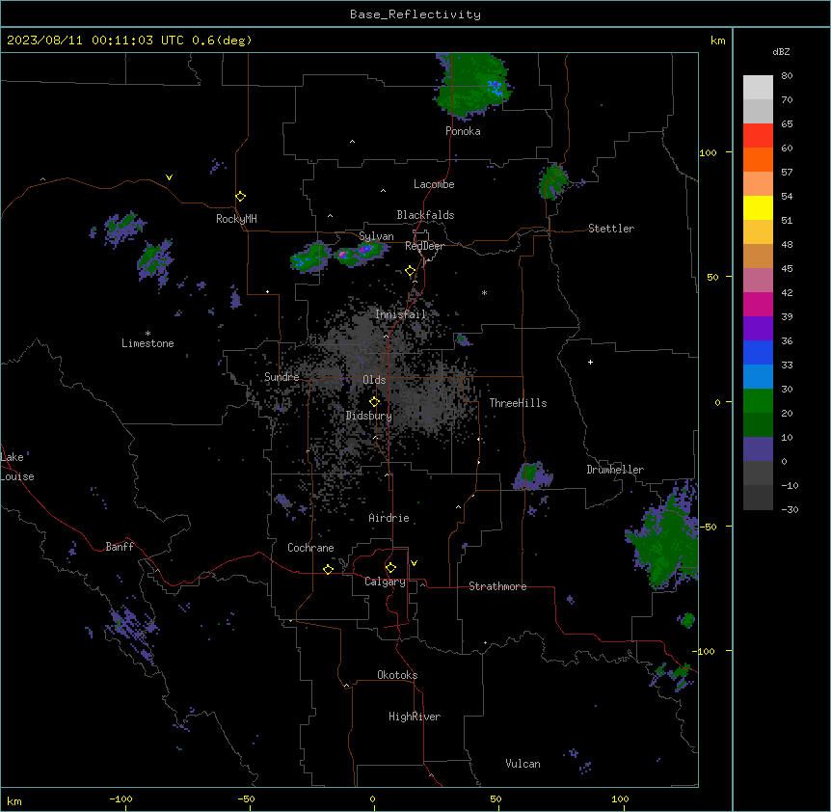
Task: Pick the bright green 30 dBZ legend swatch
Action: (x=758, y=401)
